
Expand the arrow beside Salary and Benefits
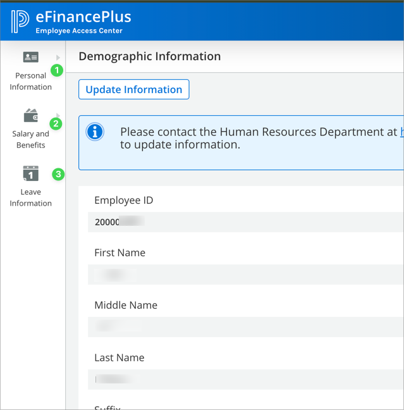(x=58, y=115)
